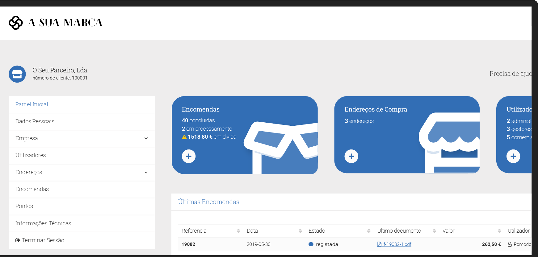Screen dimensions: 538x257
Task: Open Informações Técnicas page
Action: tap(43, 223)
